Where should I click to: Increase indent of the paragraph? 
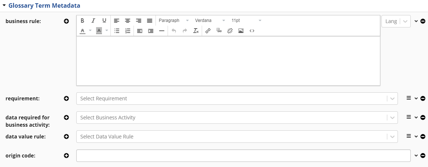pyautogui.click(x=151, y=31)
